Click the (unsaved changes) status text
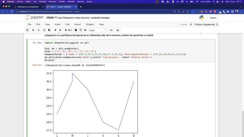The width and height of the screenshot is (244, 137). [x=100, y=18]
